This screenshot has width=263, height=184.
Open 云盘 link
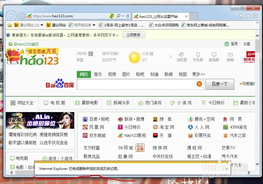pos(247,44)
